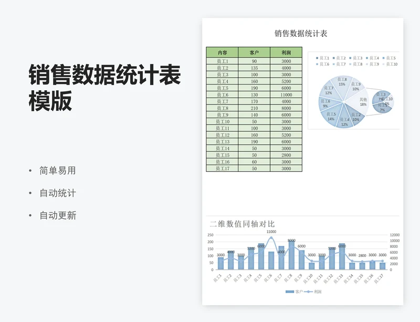
Task: Click the 员工10 pie legend entry
Action: coord(390,64)
